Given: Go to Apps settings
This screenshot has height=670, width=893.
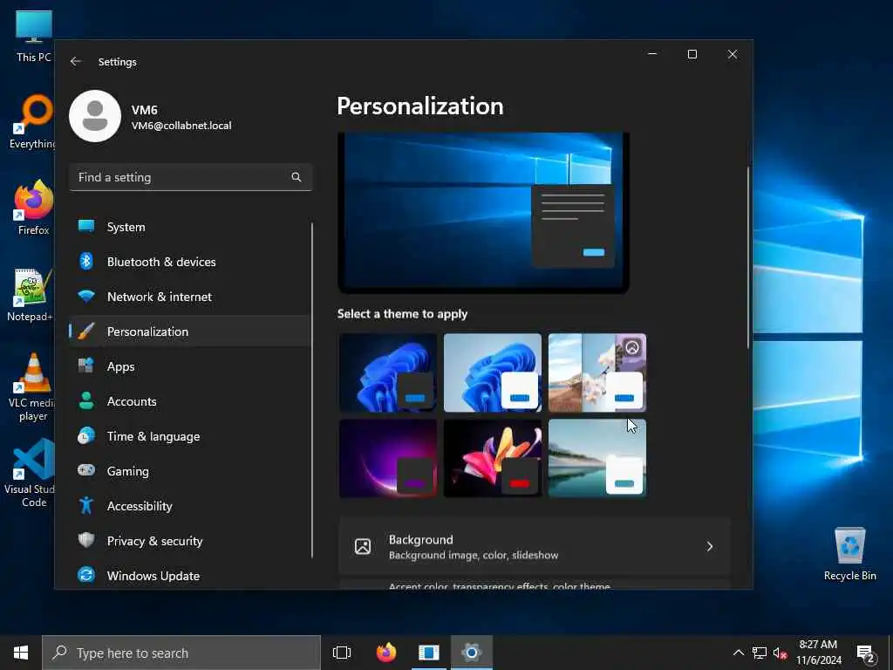Looking at the screenshot, I should click(191, 366).
